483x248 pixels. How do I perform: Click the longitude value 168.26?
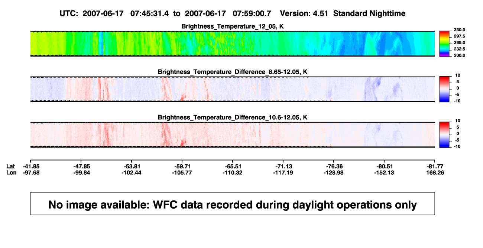[x=435, y=173]
